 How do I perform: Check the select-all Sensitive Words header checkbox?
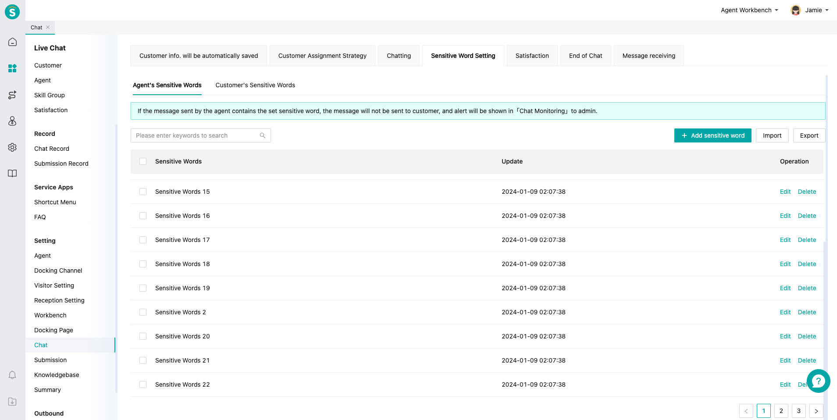[x=143, y=161]
